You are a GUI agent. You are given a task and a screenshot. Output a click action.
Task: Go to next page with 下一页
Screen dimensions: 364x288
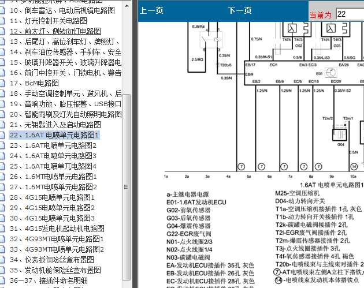(x=240, y=10)
